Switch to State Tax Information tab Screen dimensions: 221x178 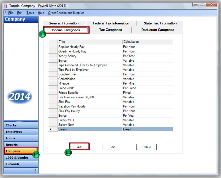tap(160, 23)
